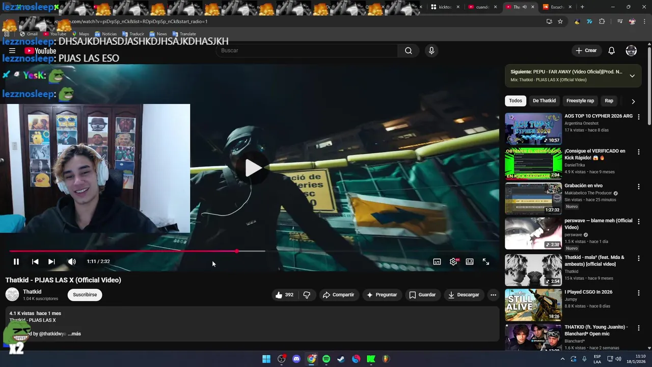The height and width of the screenshot is (367, 652).
Task: Mute the player volume icon
Action: coord(72,261)
